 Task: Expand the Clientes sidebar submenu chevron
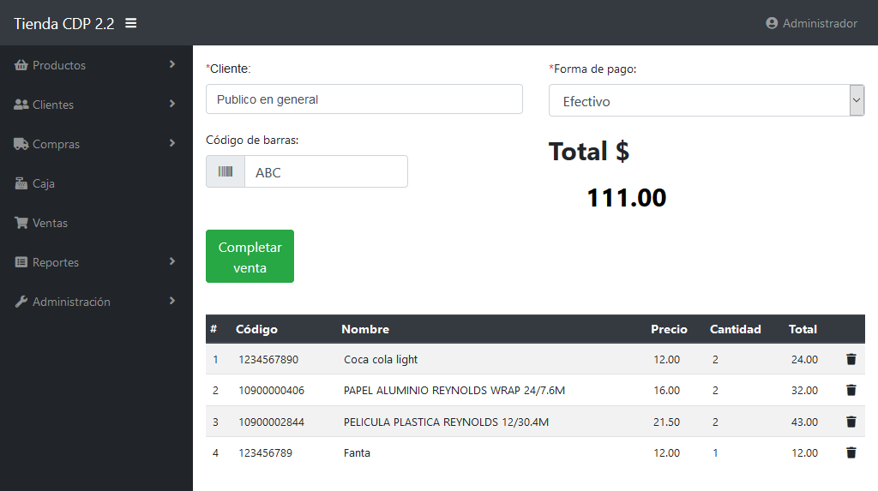(x=172, y=104)
